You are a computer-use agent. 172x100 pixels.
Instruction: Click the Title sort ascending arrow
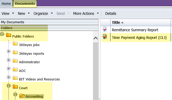click(122, 22)
